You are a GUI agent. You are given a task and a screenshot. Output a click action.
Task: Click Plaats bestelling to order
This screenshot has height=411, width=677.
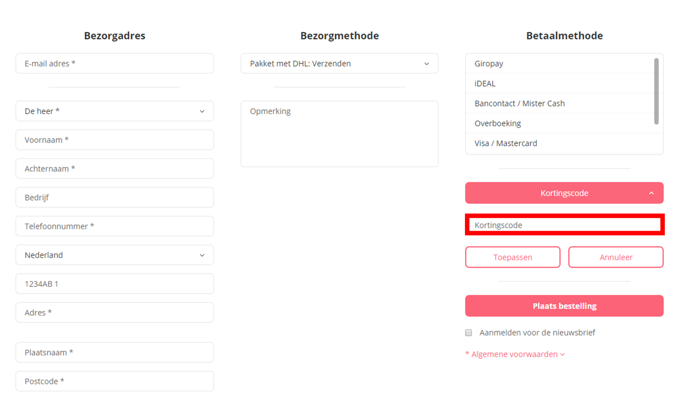564,306
